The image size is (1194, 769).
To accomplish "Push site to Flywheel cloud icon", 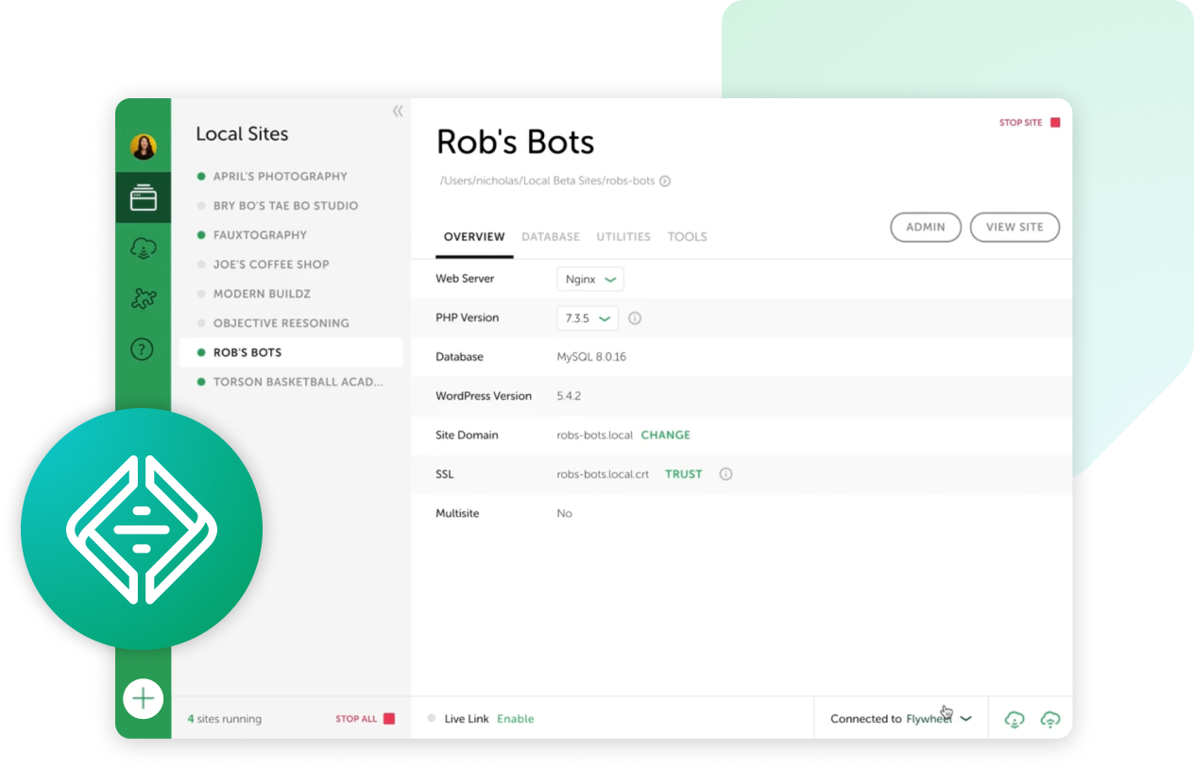I will pyautogui.click(x=1050, y=719).
